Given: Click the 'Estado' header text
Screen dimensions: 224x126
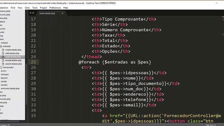Looking at the screenshot, I should pos(110,46).
